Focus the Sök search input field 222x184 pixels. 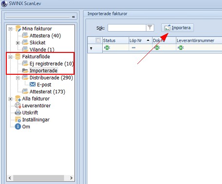tap(127, 28)
